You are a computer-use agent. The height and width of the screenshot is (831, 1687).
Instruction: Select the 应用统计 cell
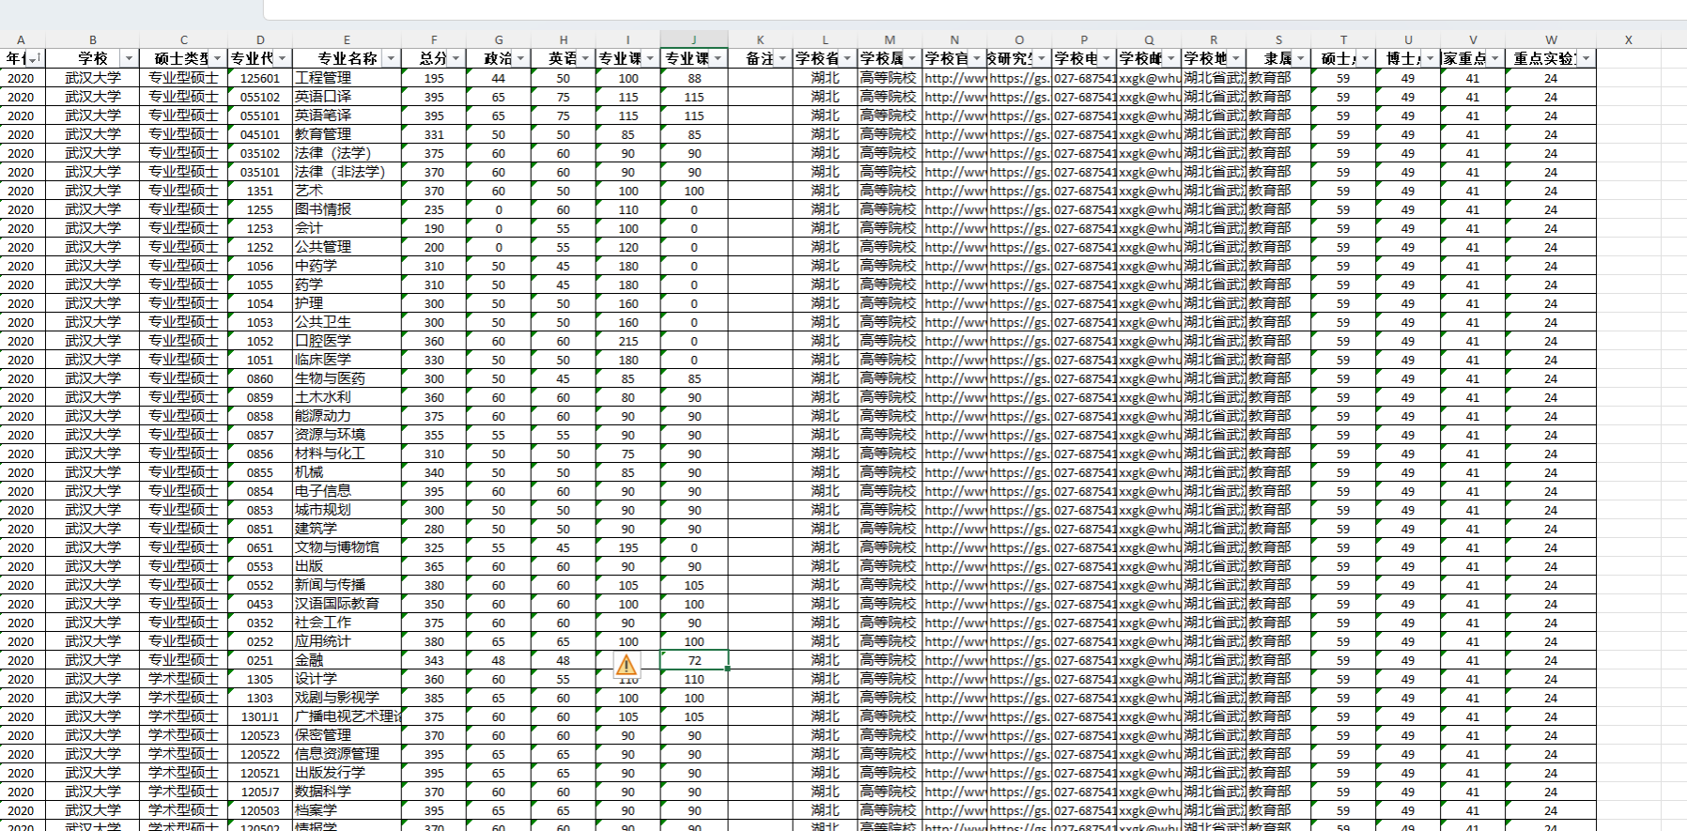coord(347,641)
